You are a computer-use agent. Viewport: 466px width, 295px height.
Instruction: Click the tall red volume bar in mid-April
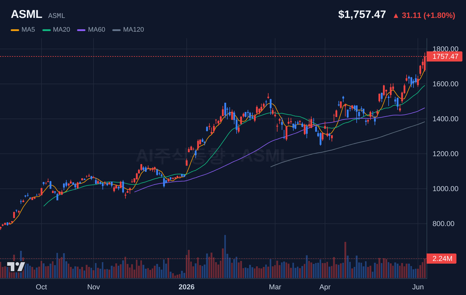(x=345, y=260)
